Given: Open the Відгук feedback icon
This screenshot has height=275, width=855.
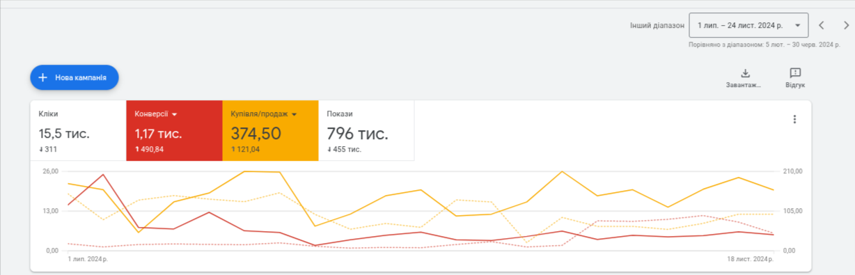Looking at the screenshot, I should click(795, 73).
